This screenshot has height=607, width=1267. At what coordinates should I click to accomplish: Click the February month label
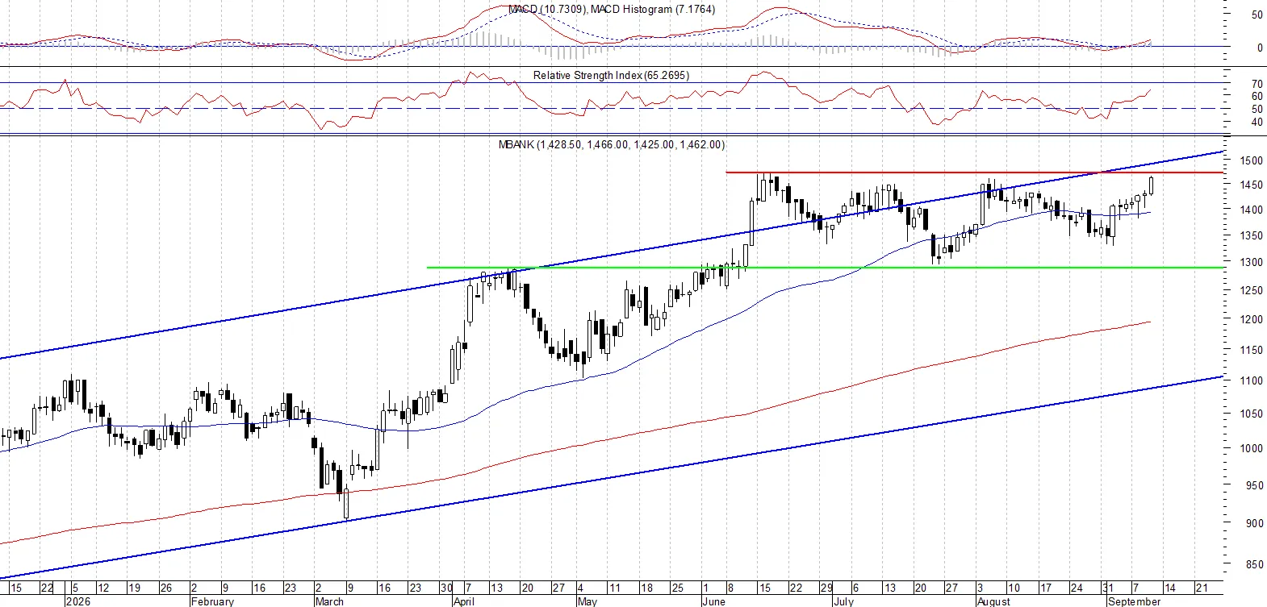(212, 601)
